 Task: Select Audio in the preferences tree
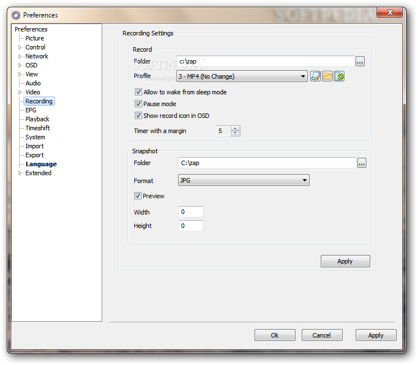pyautogui.click(x=33, y=84)
